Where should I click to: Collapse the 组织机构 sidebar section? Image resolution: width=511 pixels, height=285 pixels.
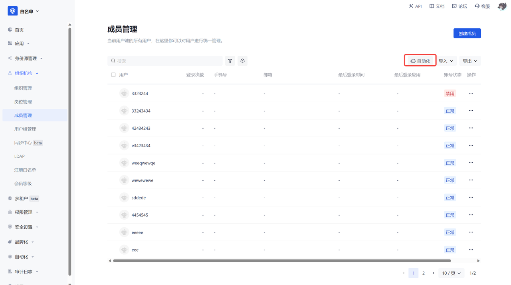26,73
